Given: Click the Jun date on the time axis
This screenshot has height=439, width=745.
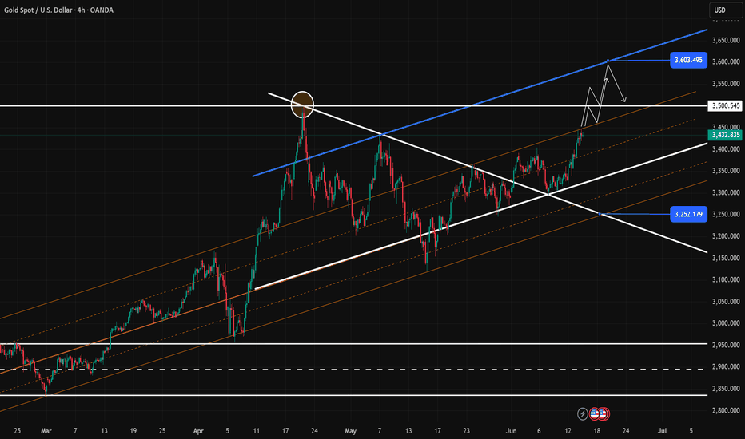Looking at the screenshot, I should [x=511, y=431].
